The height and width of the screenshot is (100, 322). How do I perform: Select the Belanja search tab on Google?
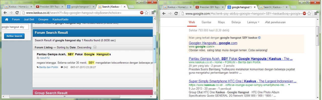pyautogui.click(x=236, y=22)
